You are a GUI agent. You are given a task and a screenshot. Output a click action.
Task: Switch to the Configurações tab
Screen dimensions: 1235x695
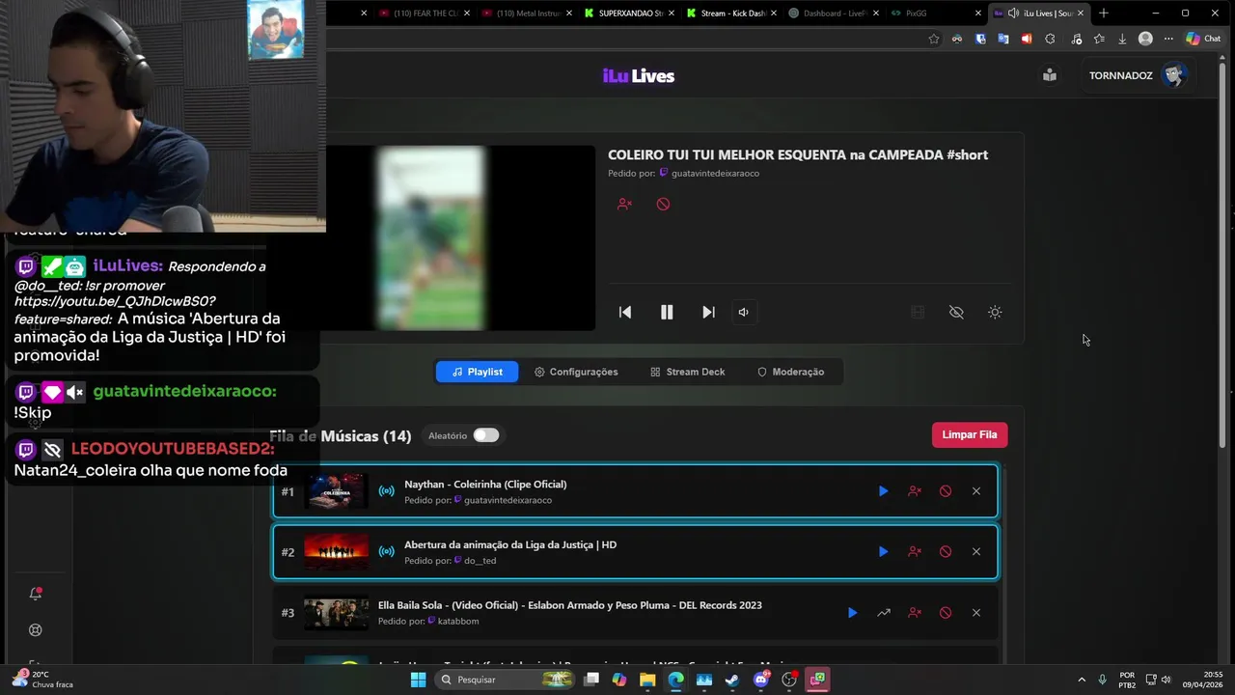pos(576,372)
